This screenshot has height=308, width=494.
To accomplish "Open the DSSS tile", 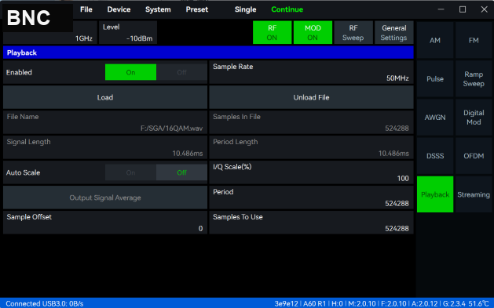I will (x=435, y=156).
